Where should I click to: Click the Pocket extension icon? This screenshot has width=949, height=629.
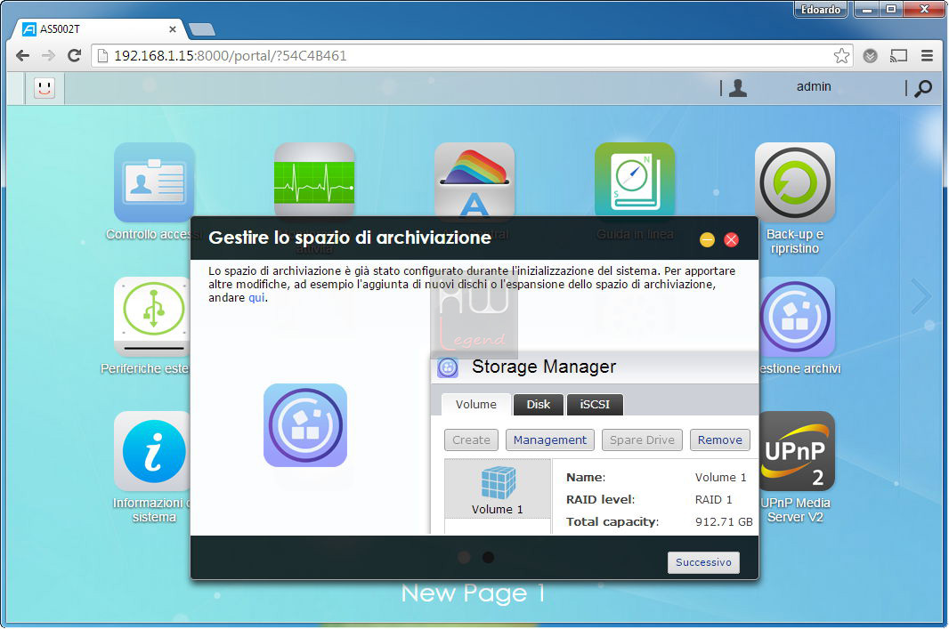[871, 56]
